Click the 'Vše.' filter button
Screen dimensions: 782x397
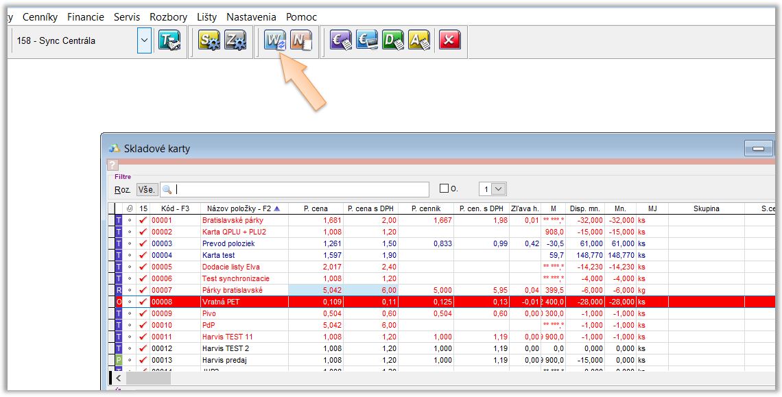147,189
